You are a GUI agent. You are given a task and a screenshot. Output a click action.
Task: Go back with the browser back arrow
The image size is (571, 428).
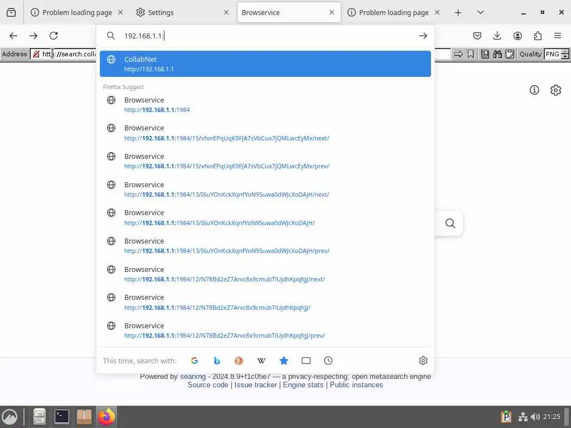[x=13, y=36]
